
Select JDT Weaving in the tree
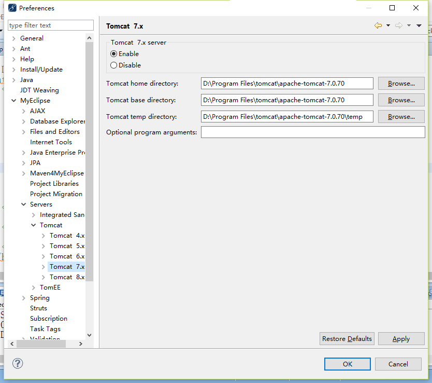click(x=39, y=90)
